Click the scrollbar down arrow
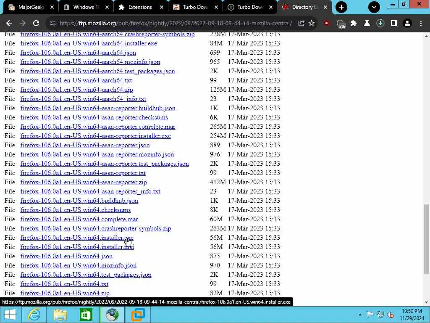 click(x=426, y=302)
